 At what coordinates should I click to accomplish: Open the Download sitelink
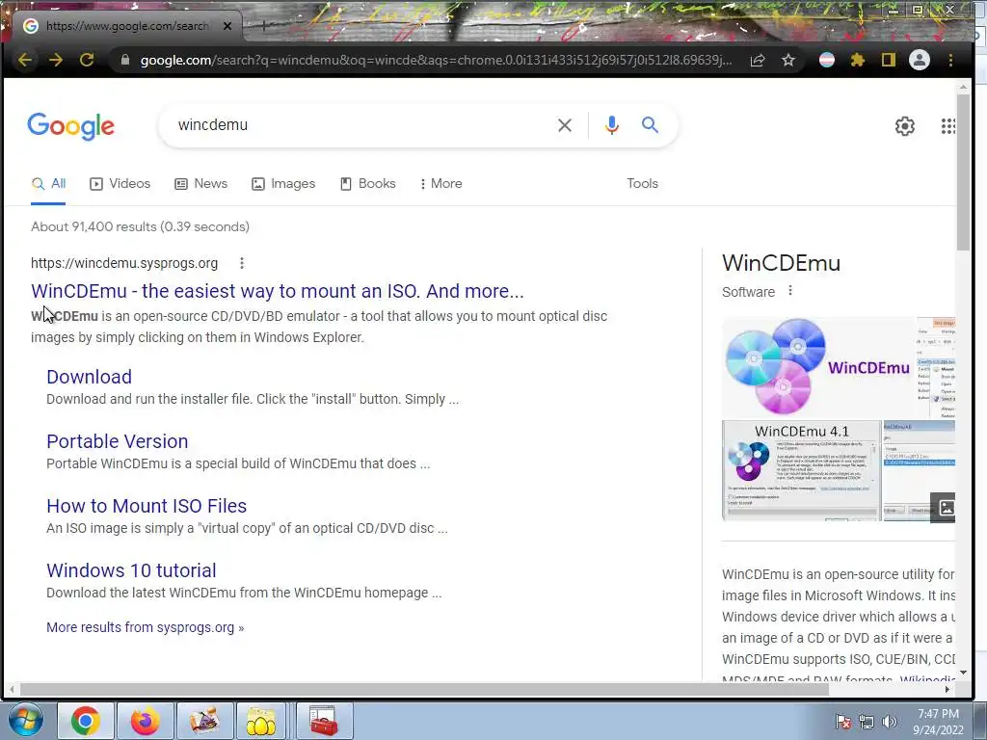[89, 377]
